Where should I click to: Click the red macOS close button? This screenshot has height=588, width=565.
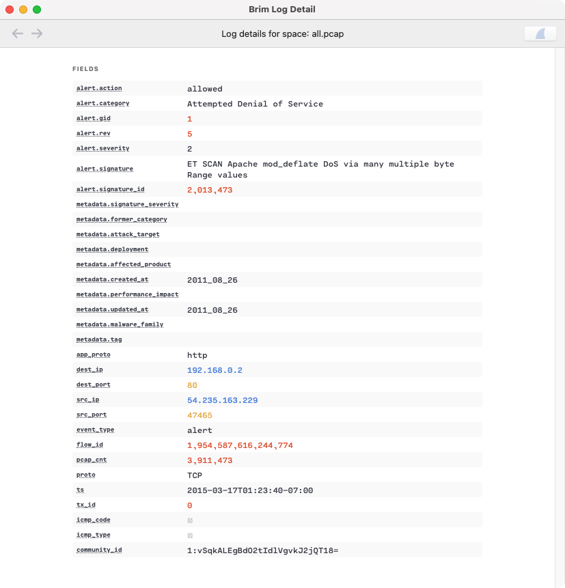(8, 9)
